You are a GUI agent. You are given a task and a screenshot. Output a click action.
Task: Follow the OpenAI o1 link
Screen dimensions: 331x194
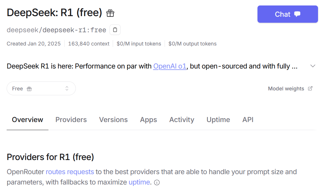tap(170, 66)
